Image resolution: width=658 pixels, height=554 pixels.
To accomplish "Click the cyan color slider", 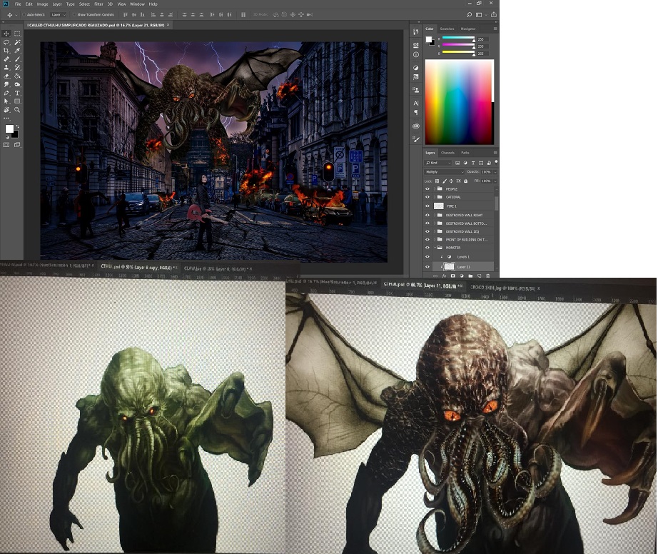I will coord(458,39).
